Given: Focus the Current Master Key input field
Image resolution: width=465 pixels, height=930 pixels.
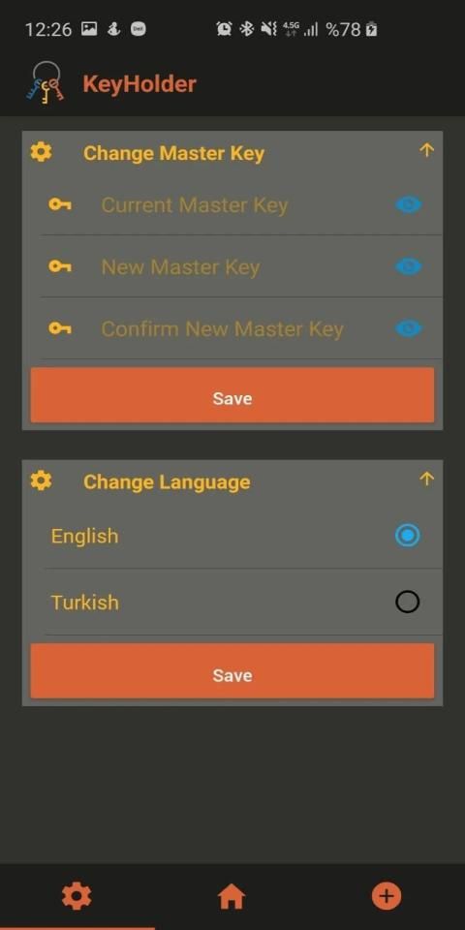Looking at the screenshot, I should [241, 205].
